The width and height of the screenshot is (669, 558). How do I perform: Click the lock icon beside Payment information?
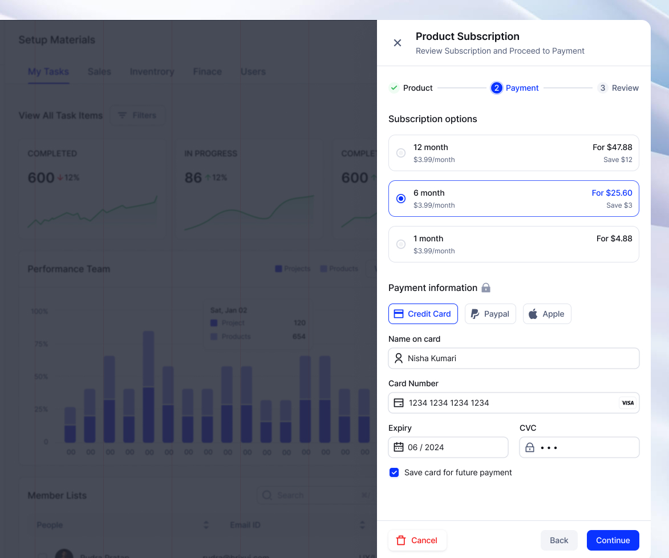485,288
